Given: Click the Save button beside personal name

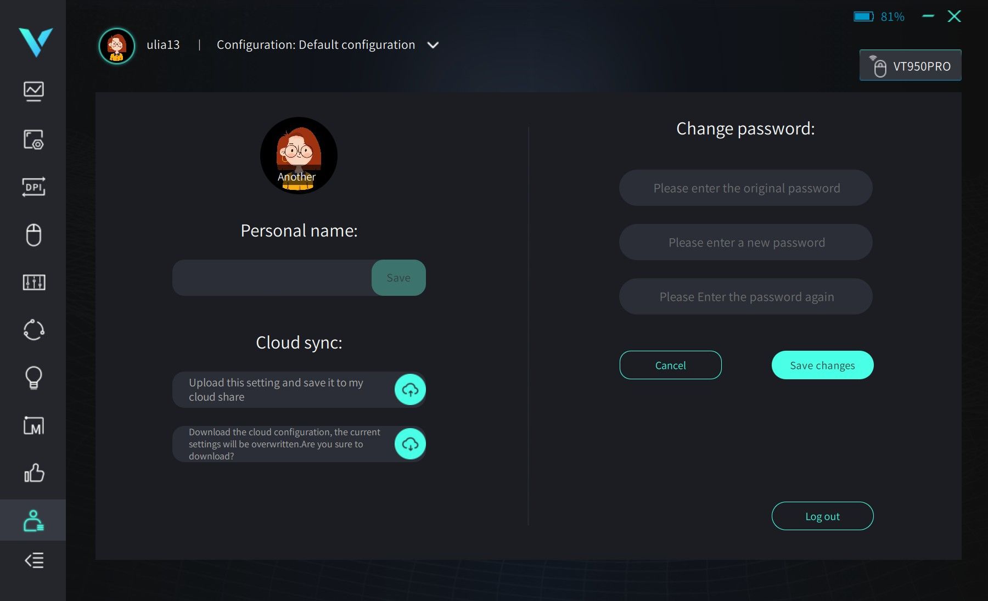Looking at the screenshot, I should coord(398,278).
